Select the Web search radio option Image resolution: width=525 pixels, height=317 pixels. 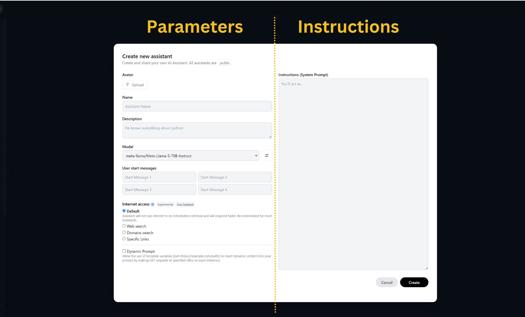(x=124, y=226)
